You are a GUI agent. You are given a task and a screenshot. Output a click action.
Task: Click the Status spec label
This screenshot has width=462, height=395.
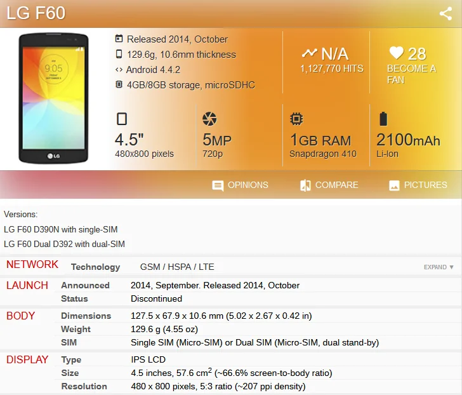click(74, 298)
